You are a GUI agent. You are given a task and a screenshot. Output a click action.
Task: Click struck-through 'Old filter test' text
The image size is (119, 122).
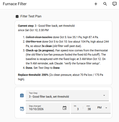tap(34, 42)
